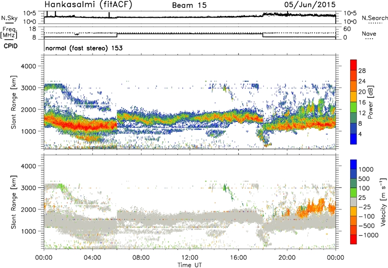The image size is (388, 268).
Task: Click the N.Search legend label
Action: (374, 18)
